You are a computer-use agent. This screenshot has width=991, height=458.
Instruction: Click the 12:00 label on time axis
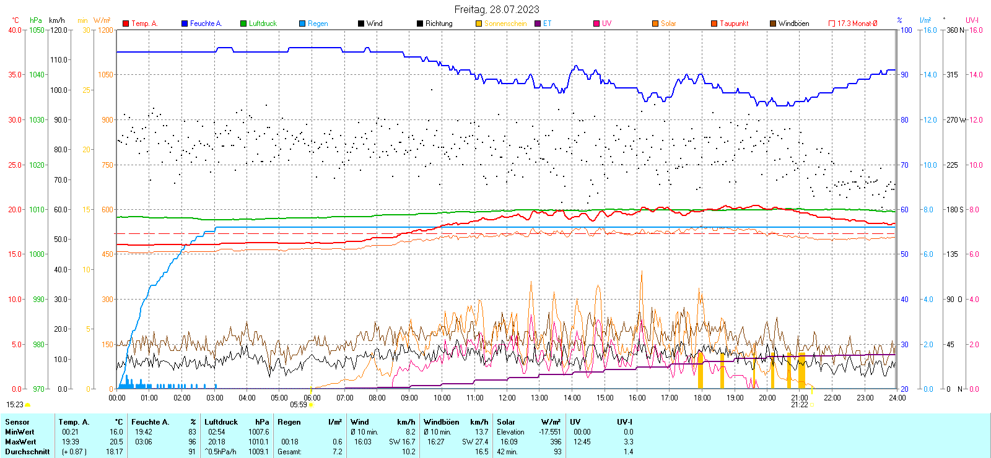pos(507,397)
